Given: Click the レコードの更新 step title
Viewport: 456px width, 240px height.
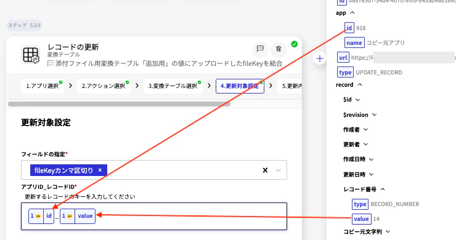Looking at the screenshot, I should (73, 47).
